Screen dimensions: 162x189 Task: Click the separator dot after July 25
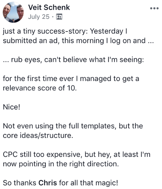(x=52, y=17)
